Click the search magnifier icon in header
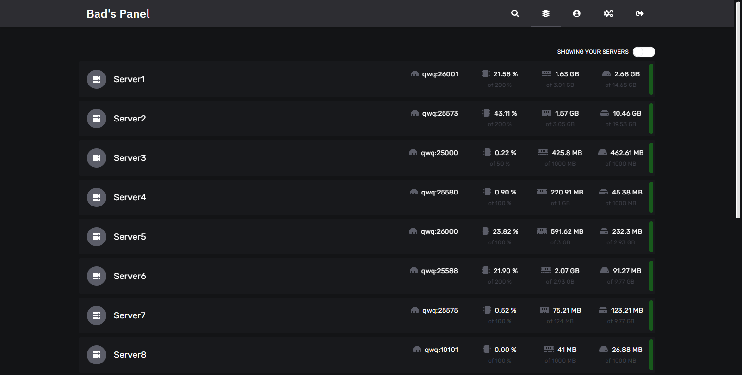This screenshot has height=375, width=742. point(515,13)
